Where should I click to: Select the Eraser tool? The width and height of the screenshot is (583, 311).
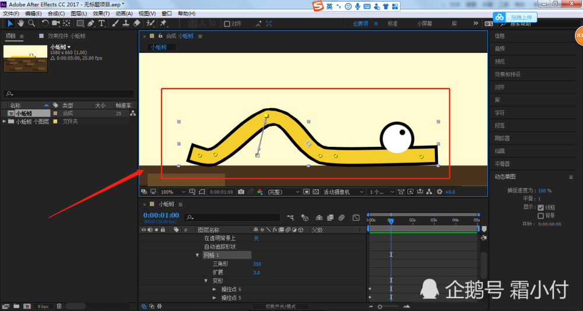point(136,23)
